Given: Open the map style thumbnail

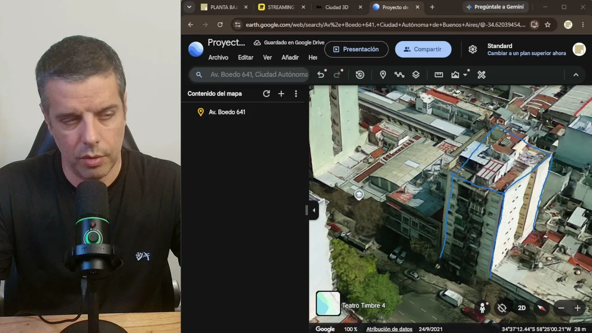Looking at the screenshot, I should point(328,303).
